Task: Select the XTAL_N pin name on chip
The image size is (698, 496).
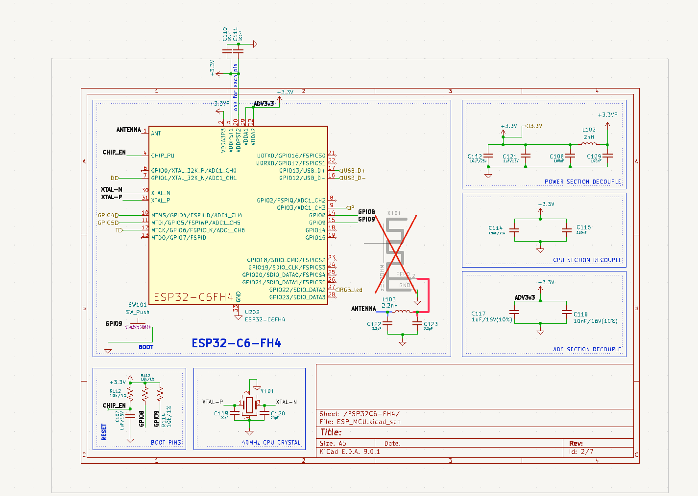Action: [x=161, y=193]
